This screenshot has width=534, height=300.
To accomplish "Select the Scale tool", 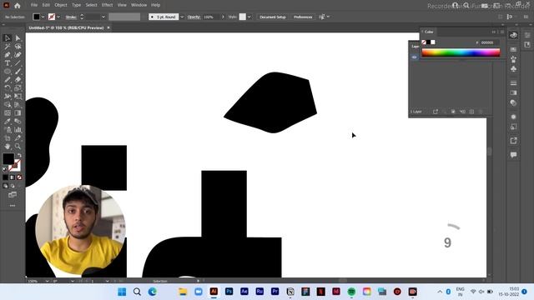I will pos(18,88).
